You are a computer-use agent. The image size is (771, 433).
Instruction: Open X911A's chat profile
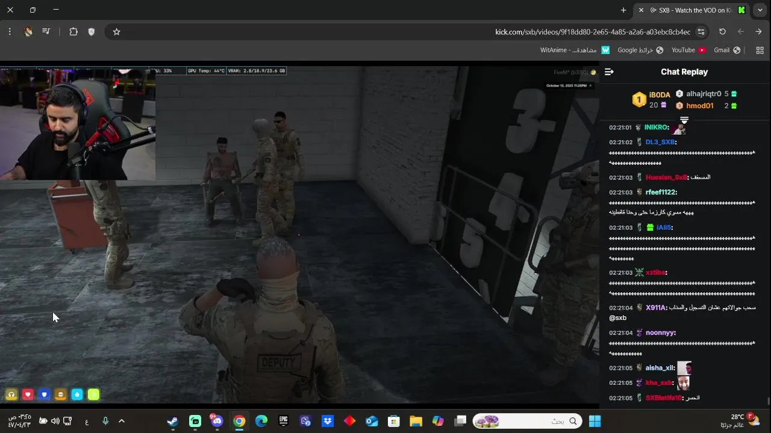click(x=657, y=308)
